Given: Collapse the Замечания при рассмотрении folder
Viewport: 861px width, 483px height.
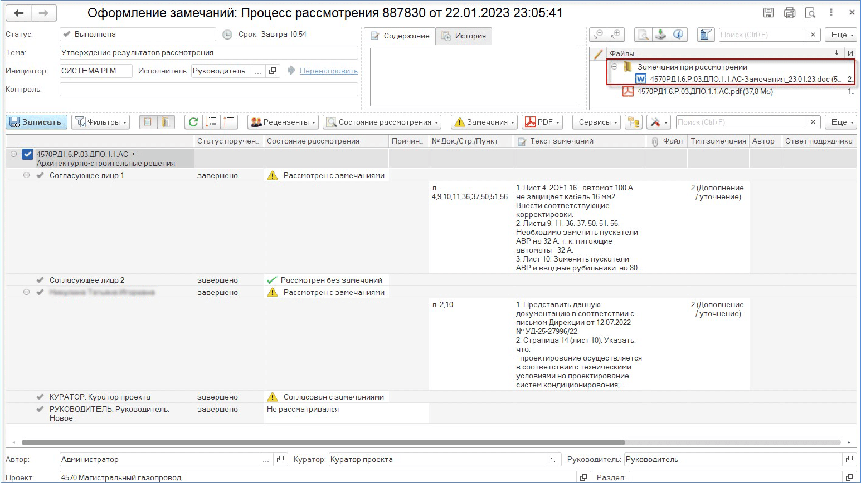Looking at the screenshot, I should pos(615,67).
